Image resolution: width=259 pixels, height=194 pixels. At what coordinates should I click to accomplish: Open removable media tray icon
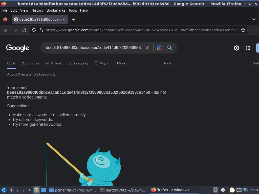[x=215, y=190]
